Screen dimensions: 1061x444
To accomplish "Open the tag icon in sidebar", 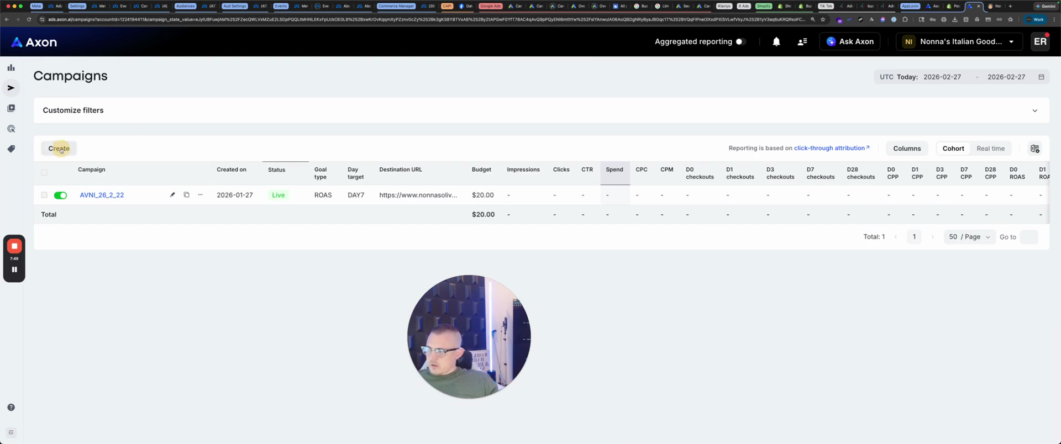I will (x=11, y=149).
